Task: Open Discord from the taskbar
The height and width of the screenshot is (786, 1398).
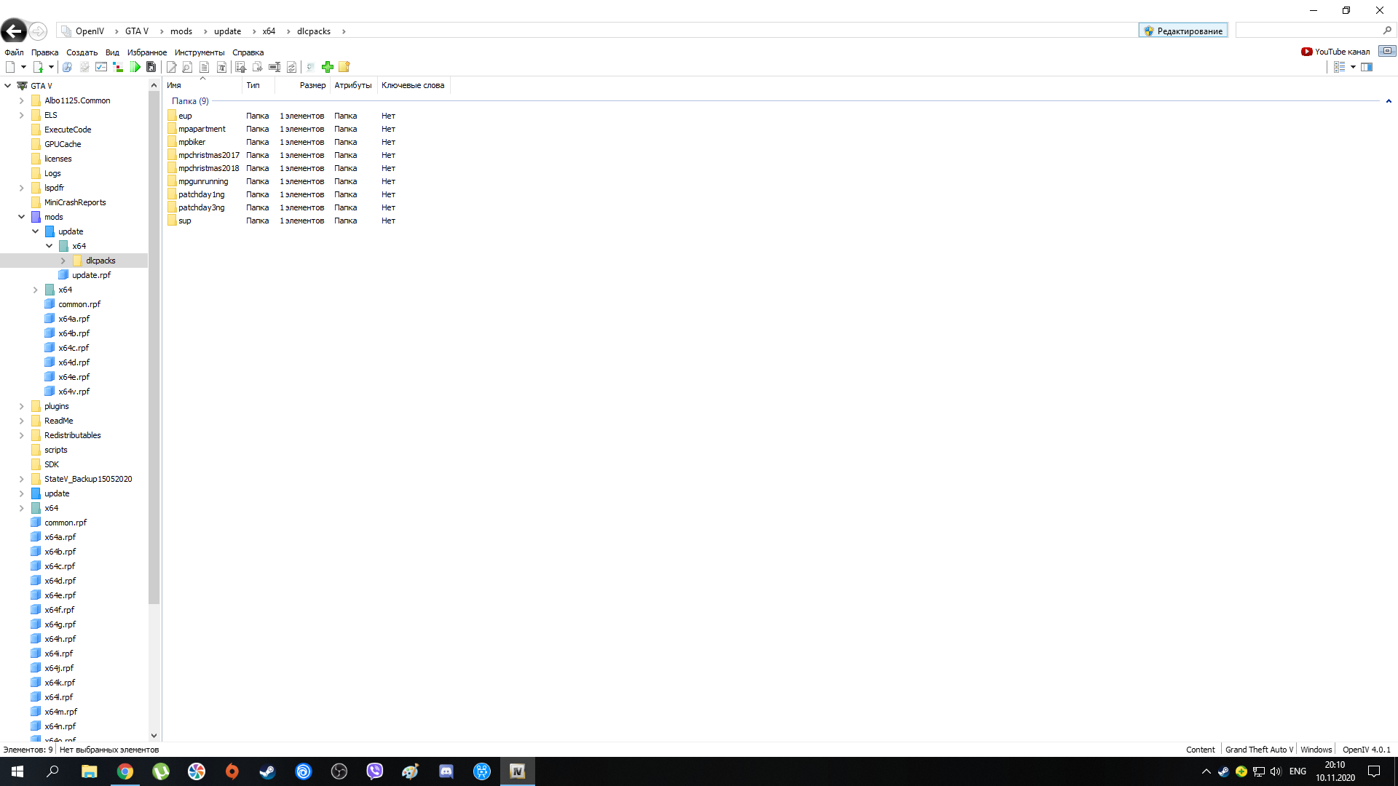Action: pos(446,771)
